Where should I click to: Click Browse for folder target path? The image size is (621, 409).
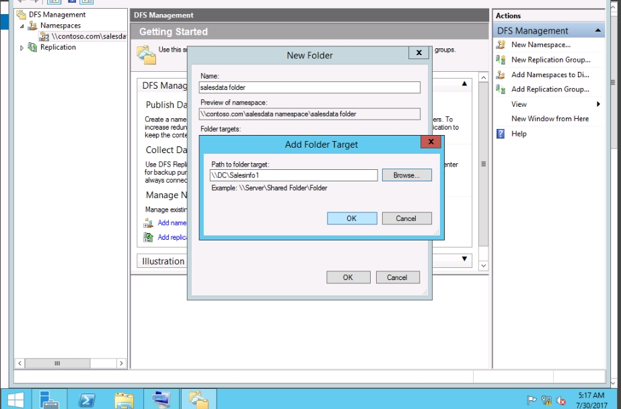click(x=406, y=175)
